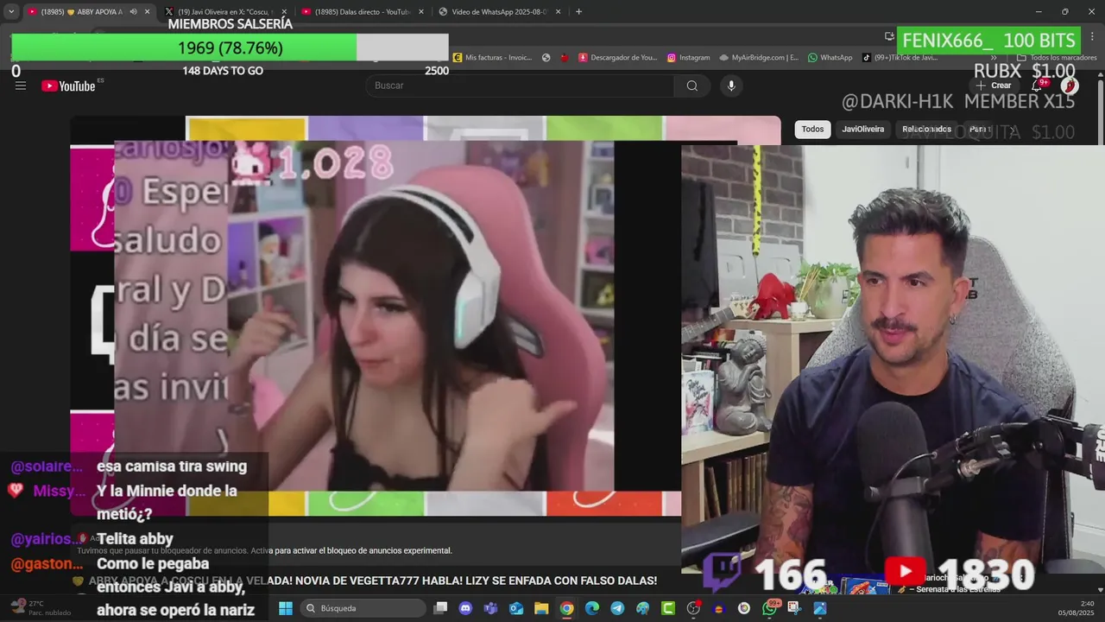Screen dimensions: 1105x622
Task: Open WhatsApp from the taskbar
Action: pyautogui.click(x=769, y=608)
